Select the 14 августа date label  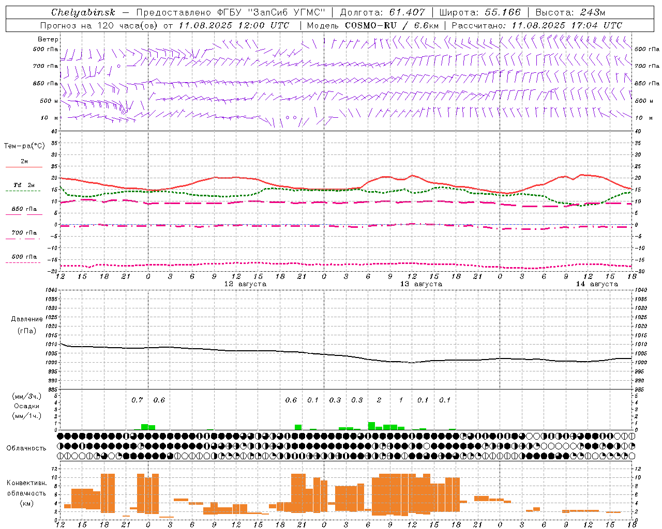[597, 284]
